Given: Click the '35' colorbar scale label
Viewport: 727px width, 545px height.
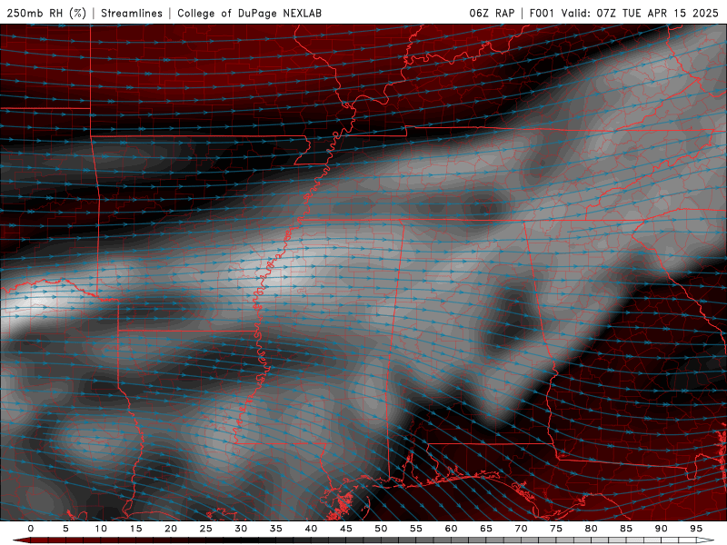Looking at the screenshot, I should [276, 529].
